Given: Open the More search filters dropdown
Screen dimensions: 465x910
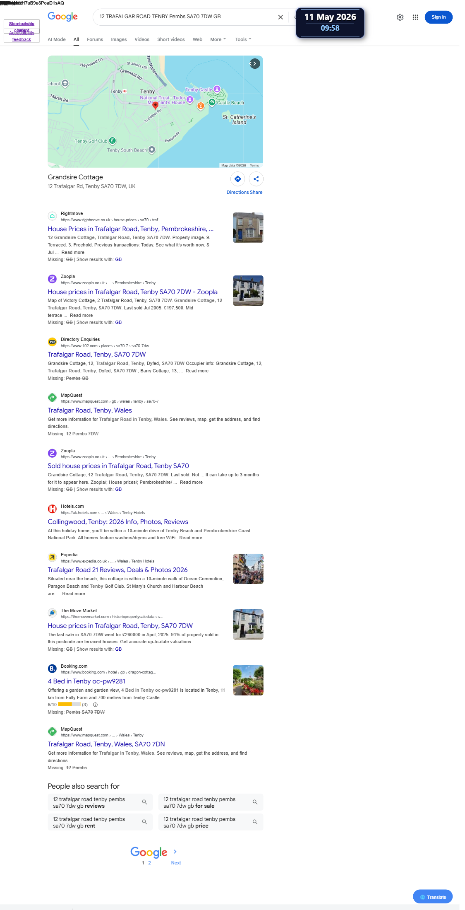Looking at the screenshot, I should (x=218, y=39).
